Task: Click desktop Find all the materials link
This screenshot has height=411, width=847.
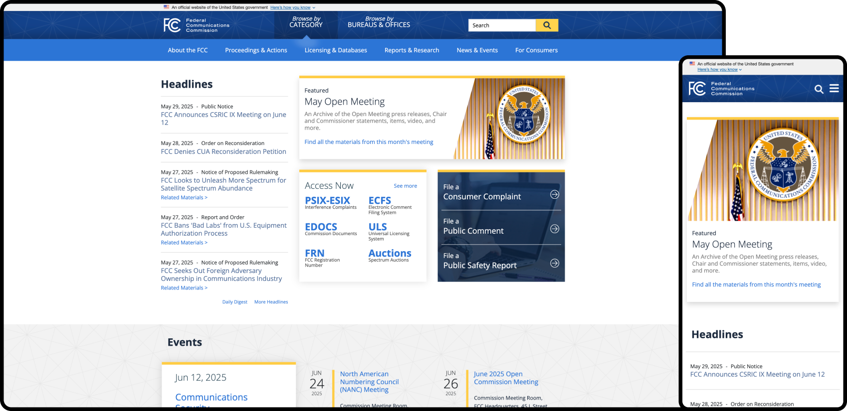Action: [369, 142]
